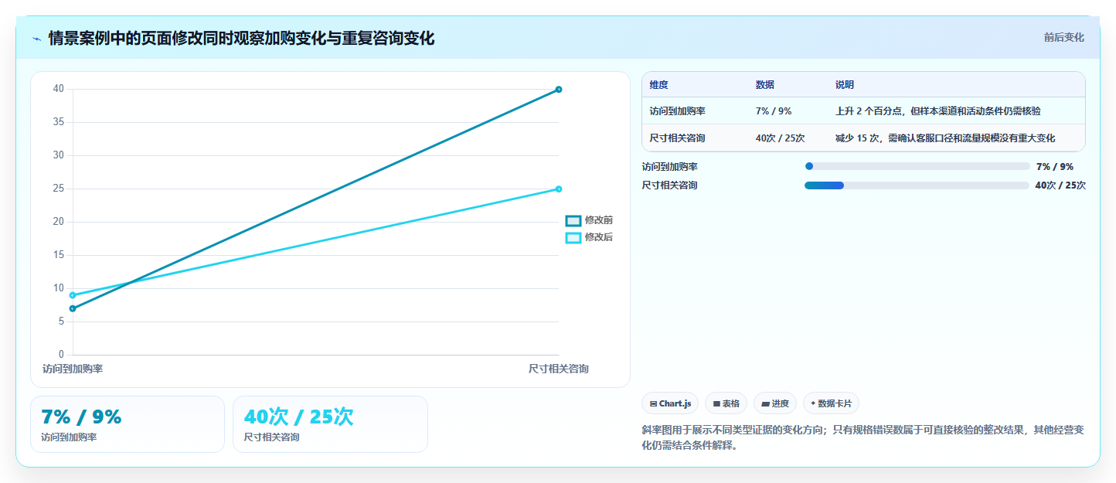1116x483 pixels.
Task: Click the 修改后 data point at 9
Action: (73, 295)
